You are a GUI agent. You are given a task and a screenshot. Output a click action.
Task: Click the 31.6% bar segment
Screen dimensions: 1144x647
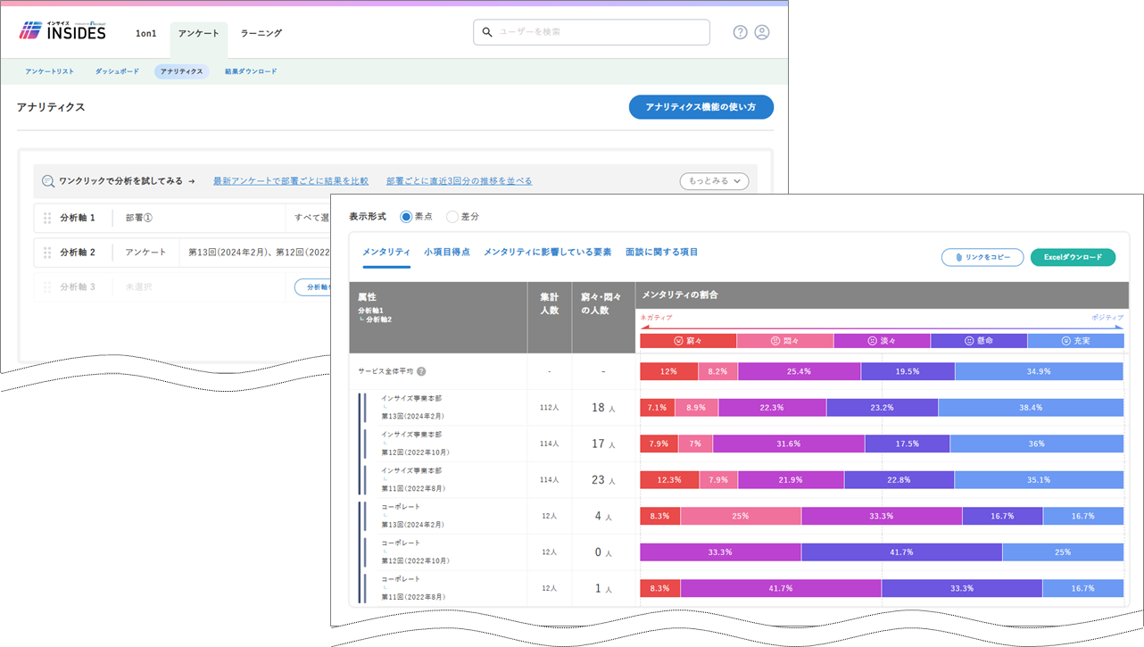coord(789,444)
